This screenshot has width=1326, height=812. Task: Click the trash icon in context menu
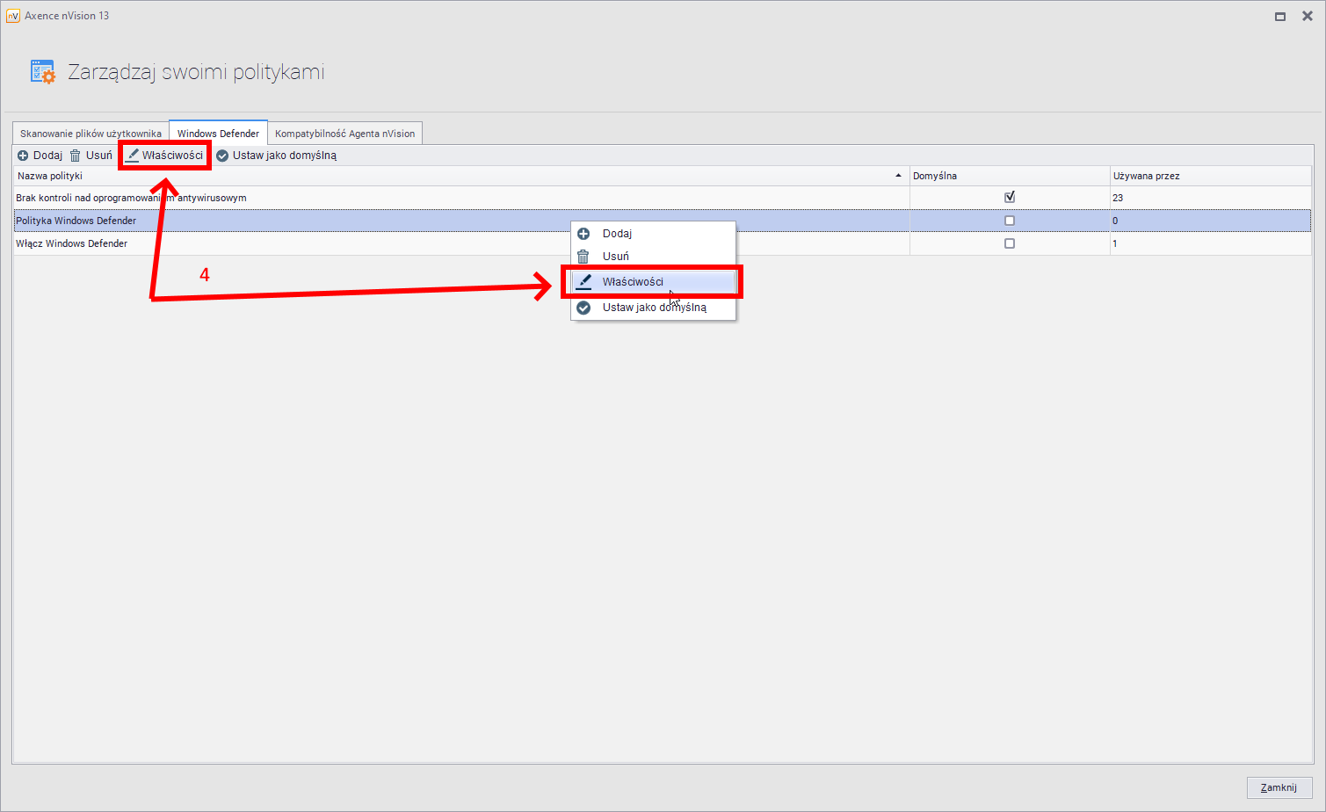[x=583, y=257]
